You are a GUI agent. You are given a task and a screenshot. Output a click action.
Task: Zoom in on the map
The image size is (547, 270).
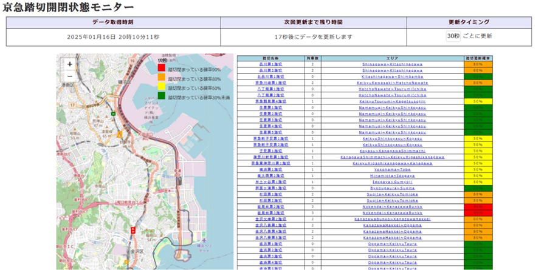pos(70,64)
